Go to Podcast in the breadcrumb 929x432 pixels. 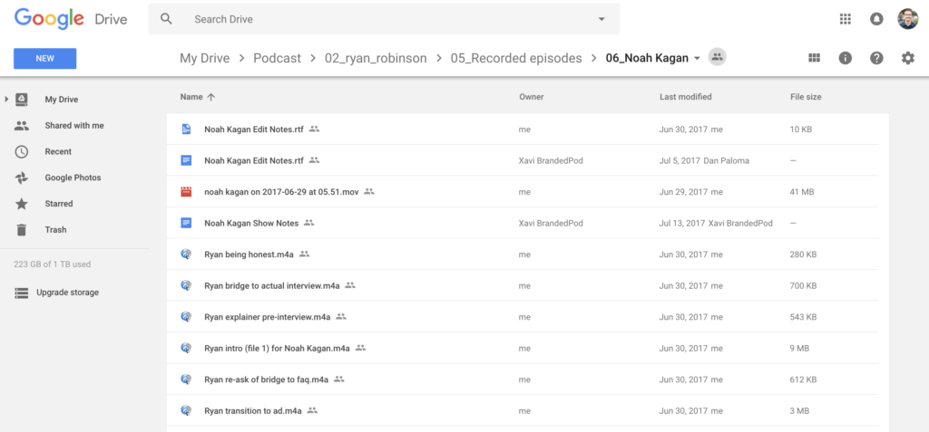[278, 58]
